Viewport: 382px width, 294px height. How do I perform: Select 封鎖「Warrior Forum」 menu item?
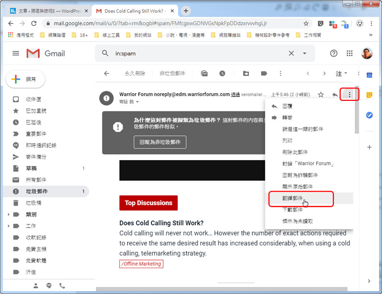coord(309,163)
